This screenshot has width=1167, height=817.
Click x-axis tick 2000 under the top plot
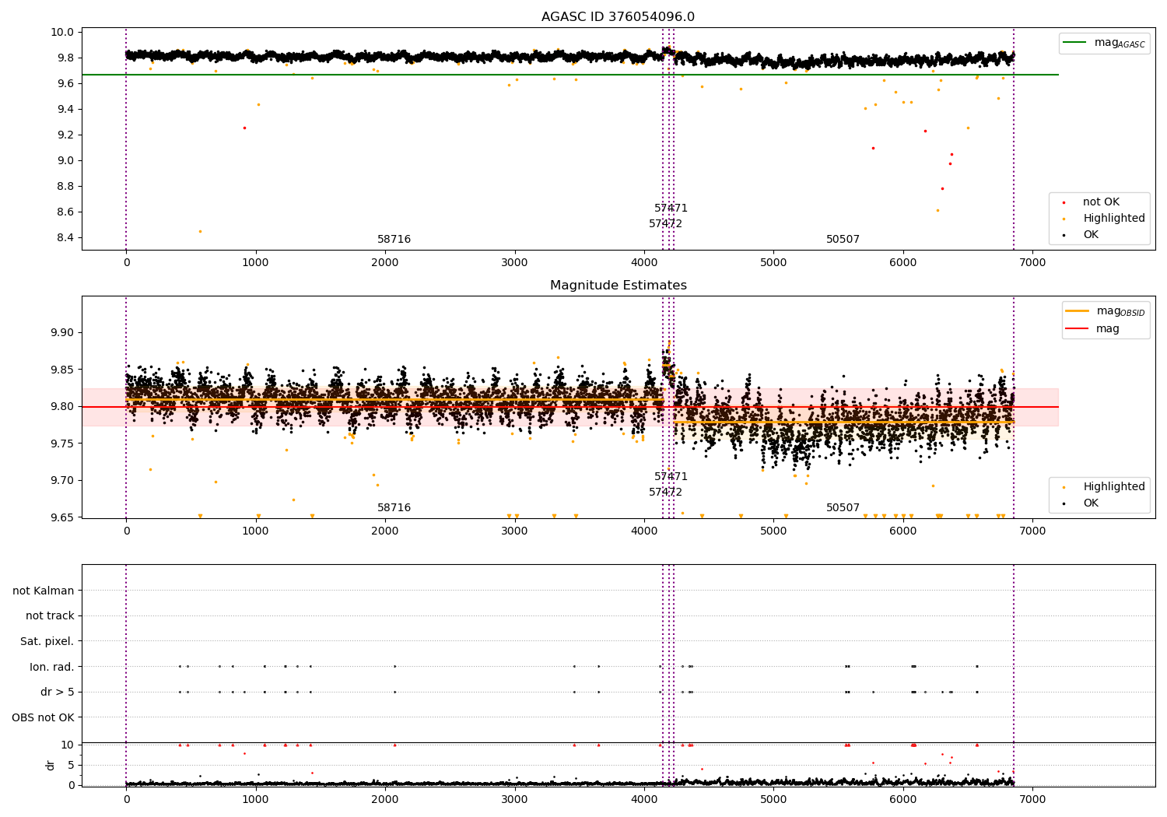pos(385,263)
